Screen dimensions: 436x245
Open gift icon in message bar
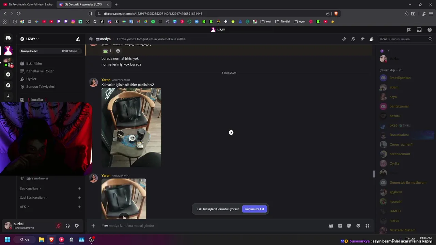click(331, 226)
